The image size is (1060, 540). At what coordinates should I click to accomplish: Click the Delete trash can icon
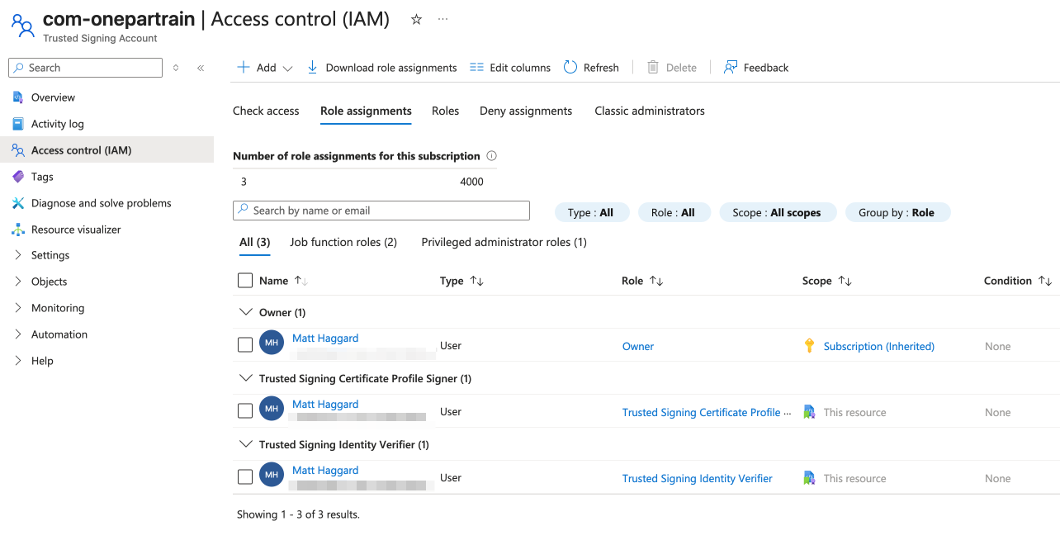(653, 68)
